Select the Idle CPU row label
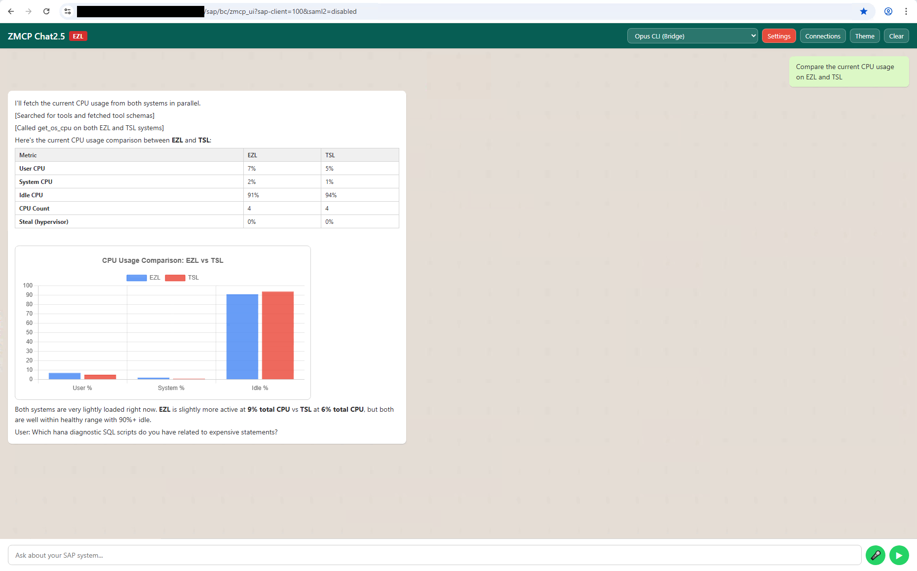This screenshot has height=571, width=917. tap(31, 195)
